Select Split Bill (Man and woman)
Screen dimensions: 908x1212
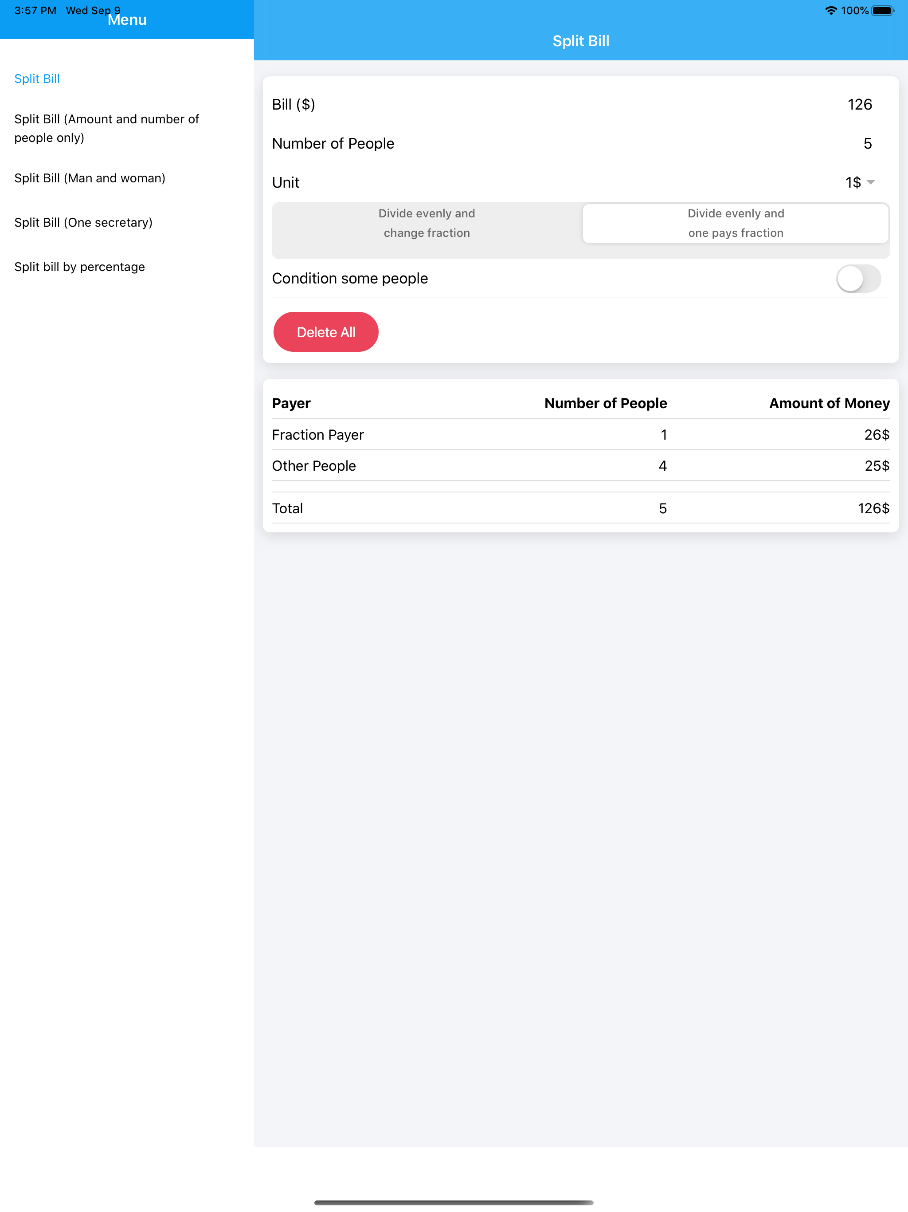pyautogui.click(x=90, y=178)
